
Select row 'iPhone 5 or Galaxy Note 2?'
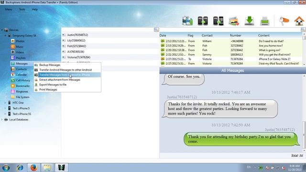click(231, 59)
